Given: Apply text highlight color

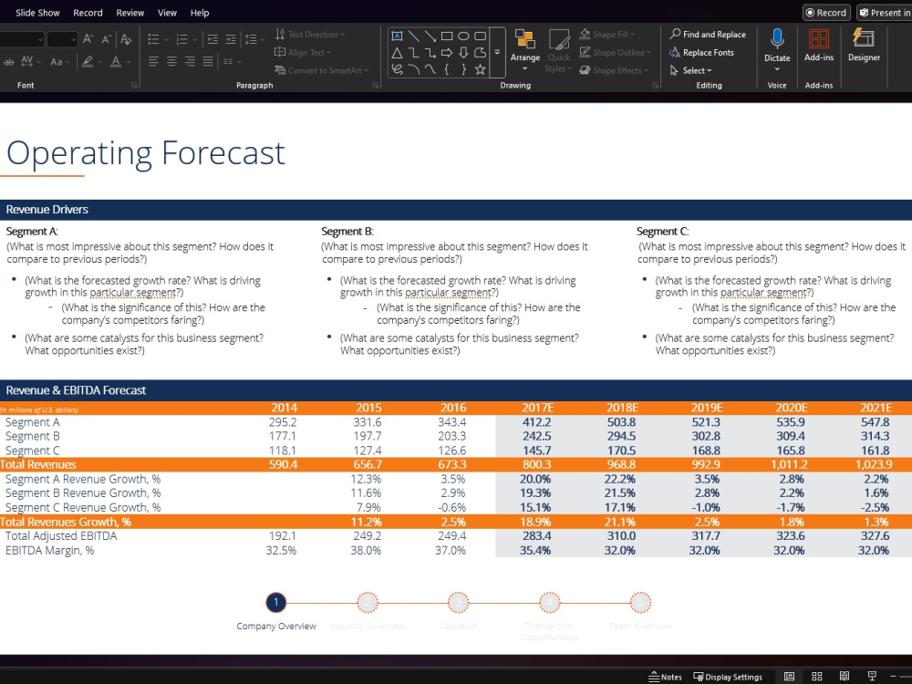Looking at the screenshot, I should [x=88, y=62].
